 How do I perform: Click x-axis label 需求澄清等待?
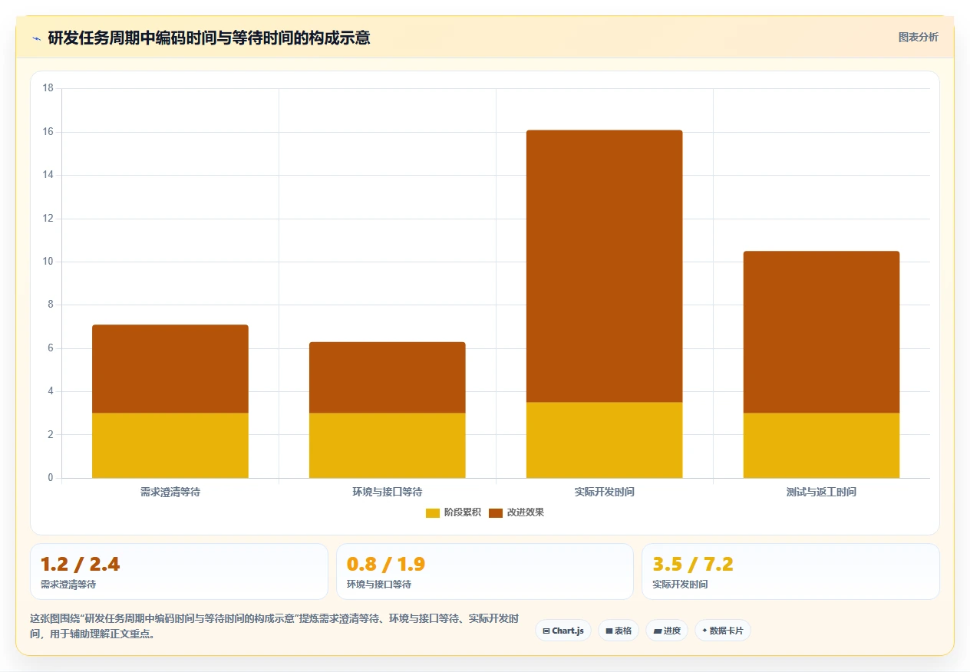pos(170,492)
